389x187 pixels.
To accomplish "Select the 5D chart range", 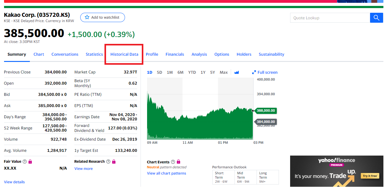I will click(x=160, y=72).
